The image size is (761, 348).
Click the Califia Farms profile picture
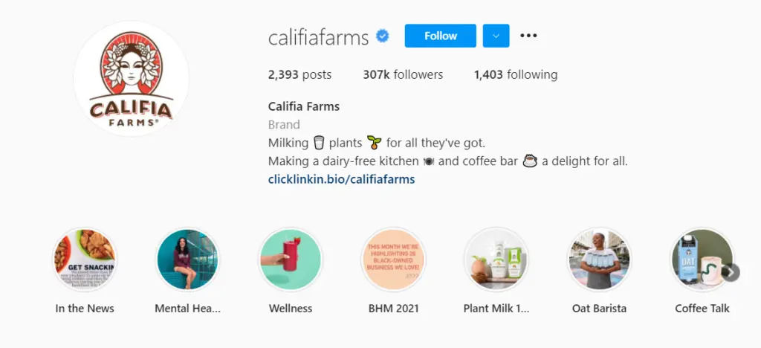pyautogui.click(x=131, y=79)
